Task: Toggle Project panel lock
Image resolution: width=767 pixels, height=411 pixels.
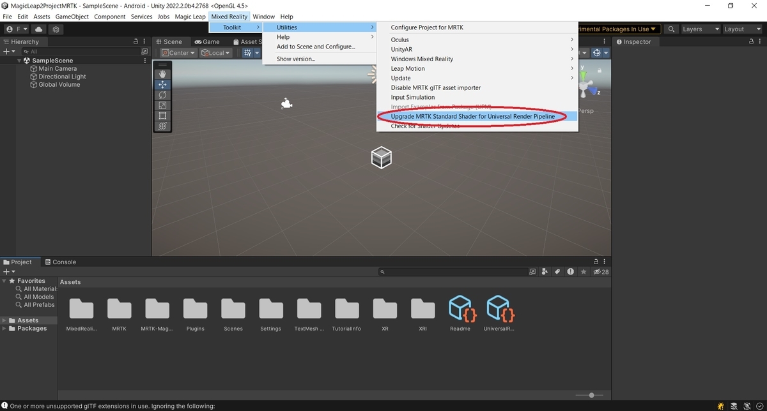Action: pos(596,262)
